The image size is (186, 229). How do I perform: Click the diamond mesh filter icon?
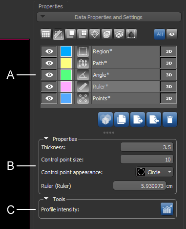tap(95, 34)
